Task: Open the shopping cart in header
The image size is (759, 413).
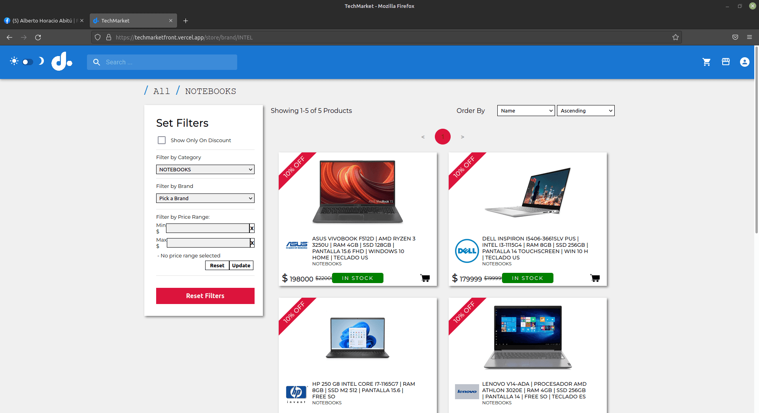Action: (706, 62)
